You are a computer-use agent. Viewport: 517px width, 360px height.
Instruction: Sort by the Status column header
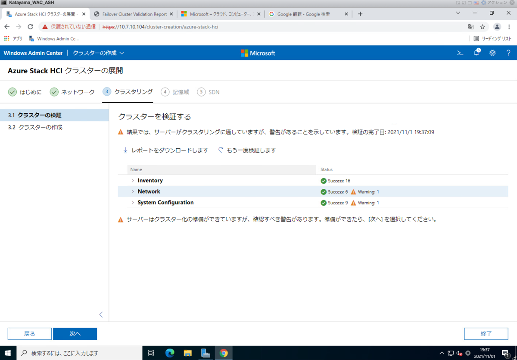coord(327,169)
